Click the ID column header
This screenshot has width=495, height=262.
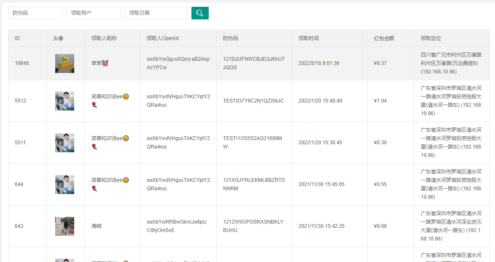(17, 38)
